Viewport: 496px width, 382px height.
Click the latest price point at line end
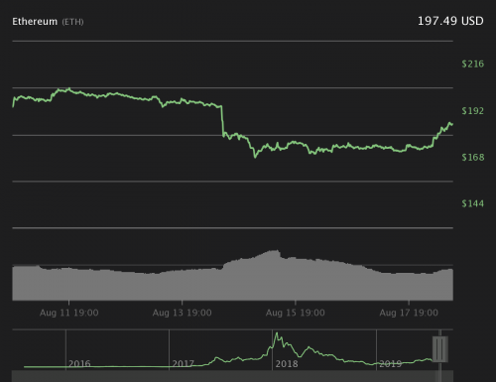[x=451, y=124]
